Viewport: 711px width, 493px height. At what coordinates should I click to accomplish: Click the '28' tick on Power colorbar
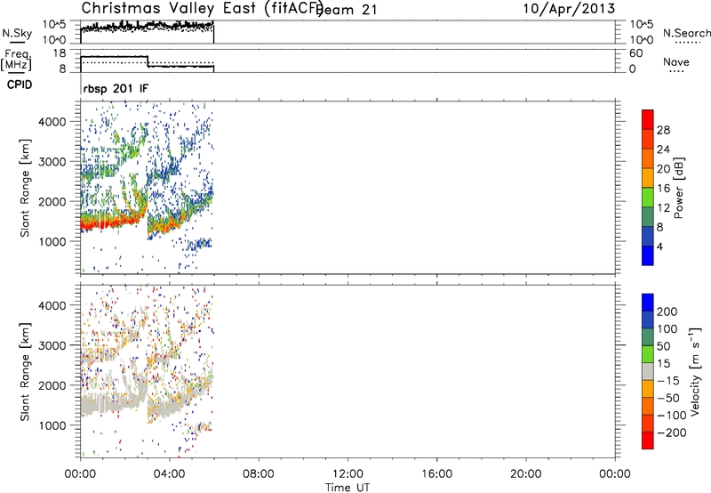coord(663,130)
